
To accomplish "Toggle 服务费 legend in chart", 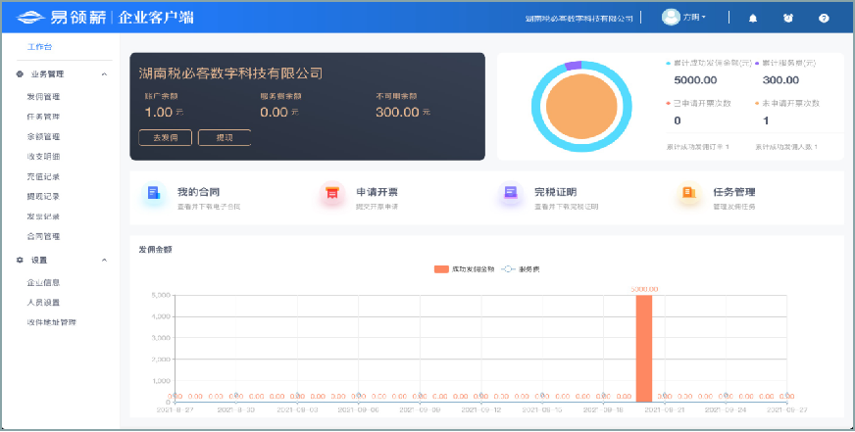I will coord(522,269).
